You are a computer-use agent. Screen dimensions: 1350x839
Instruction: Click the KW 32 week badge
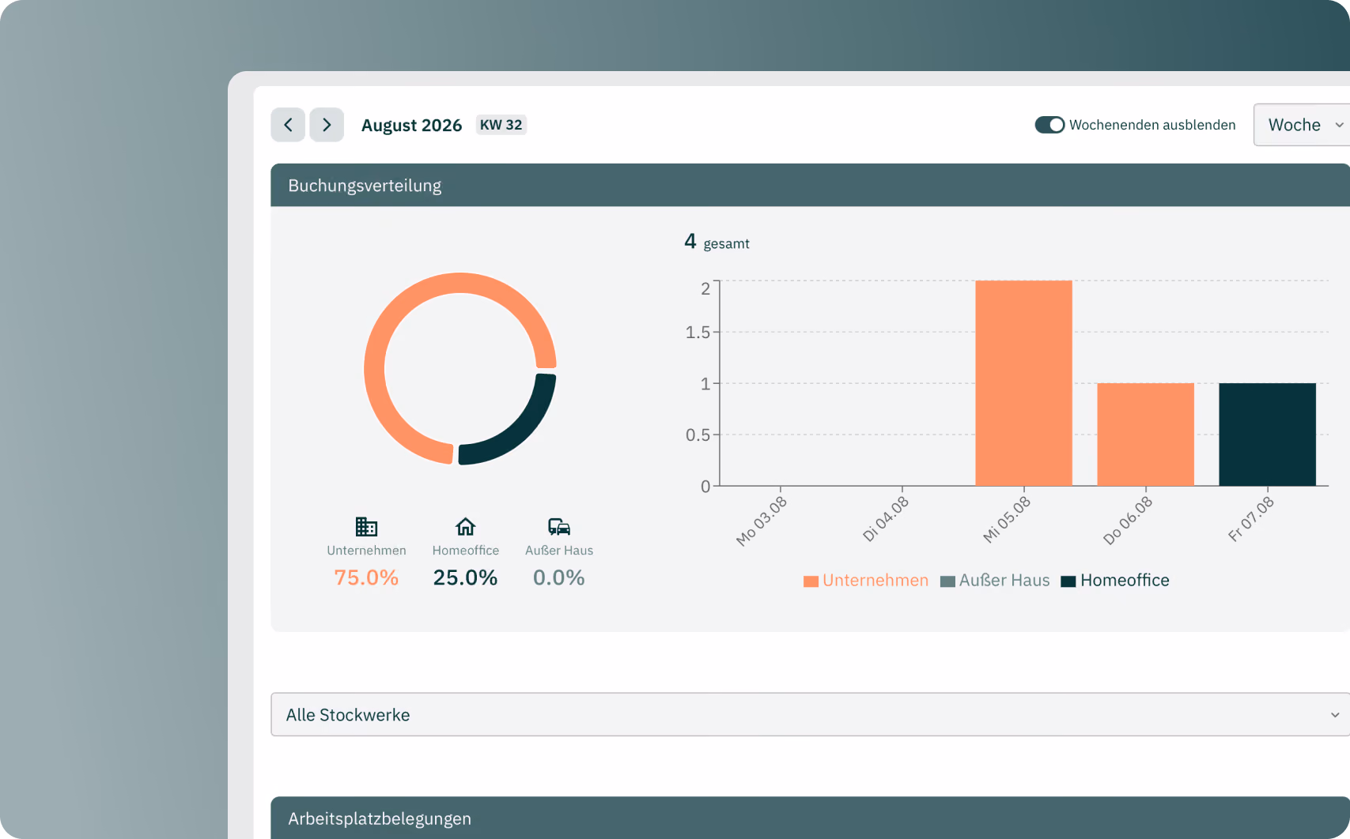501,125
